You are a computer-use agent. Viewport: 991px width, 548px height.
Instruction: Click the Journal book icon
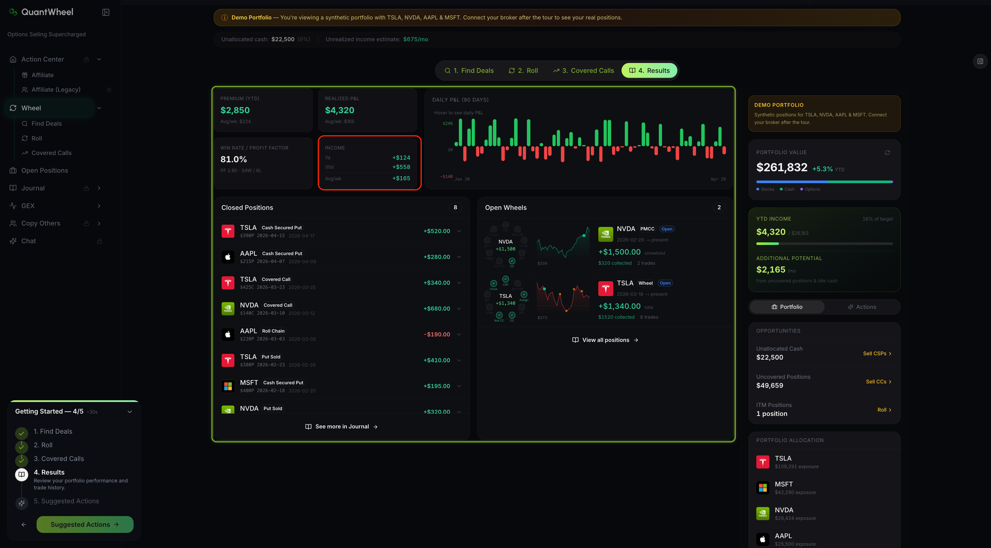13,188
